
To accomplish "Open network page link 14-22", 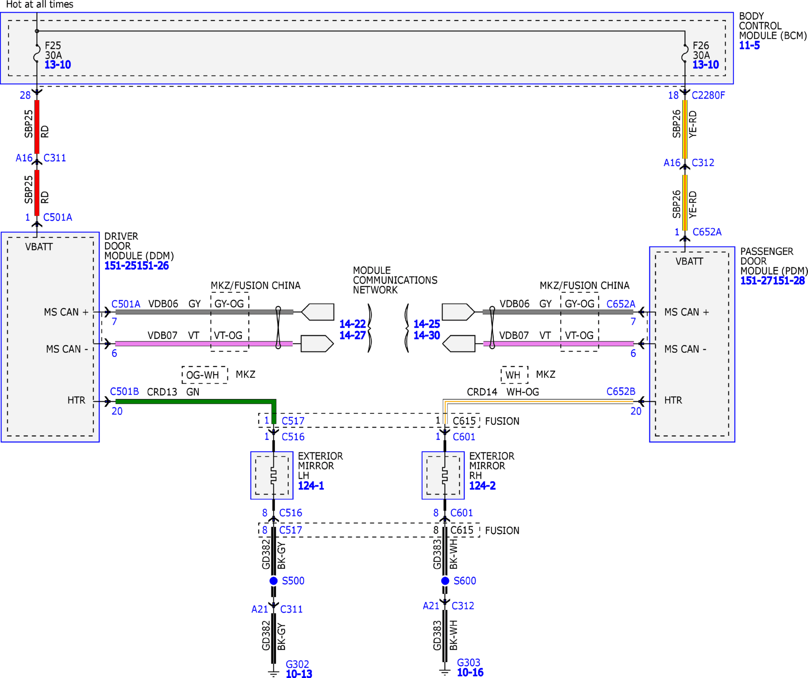I will (352, 324).
